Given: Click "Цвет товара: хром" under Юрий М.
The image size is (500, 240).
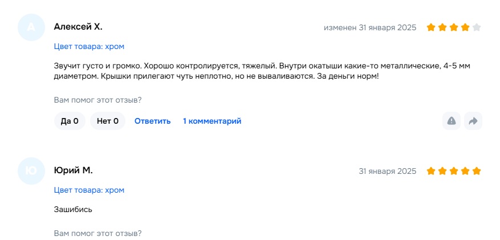Looking at the screenshot, I should click(89, 190).
